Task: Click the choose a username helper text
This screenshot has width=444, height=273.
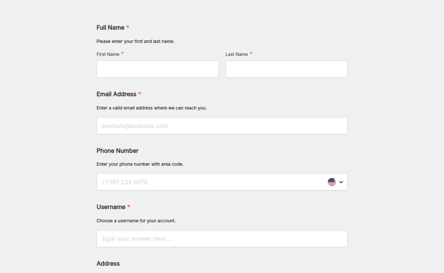Action: point(136,220)
